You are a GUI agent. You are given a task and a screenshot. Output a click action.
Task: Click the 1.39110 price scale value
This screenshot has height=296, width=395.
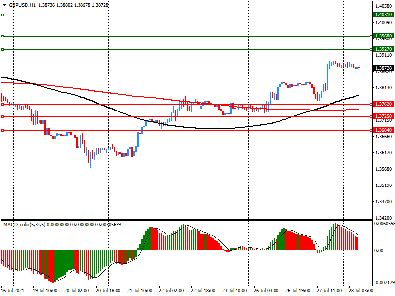point(384,55)
